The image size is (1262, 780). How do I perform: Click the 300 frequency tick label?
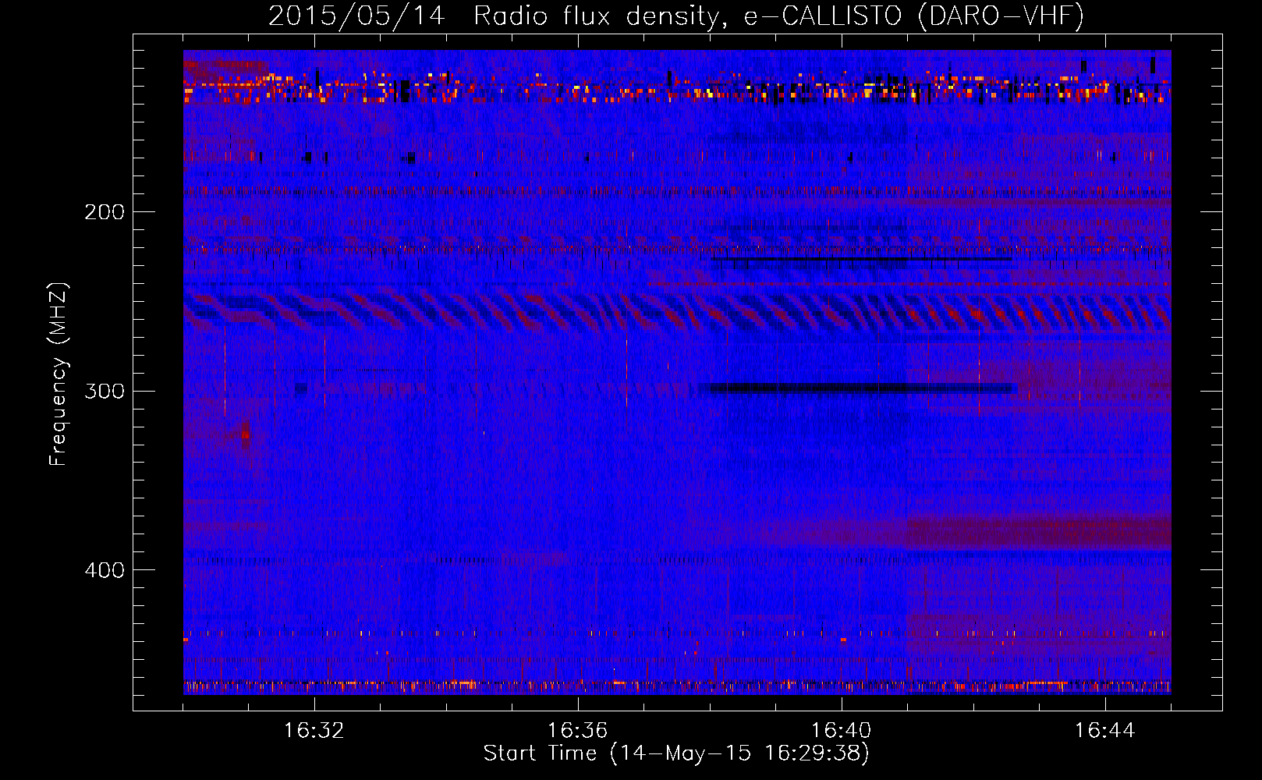(105, 390)
